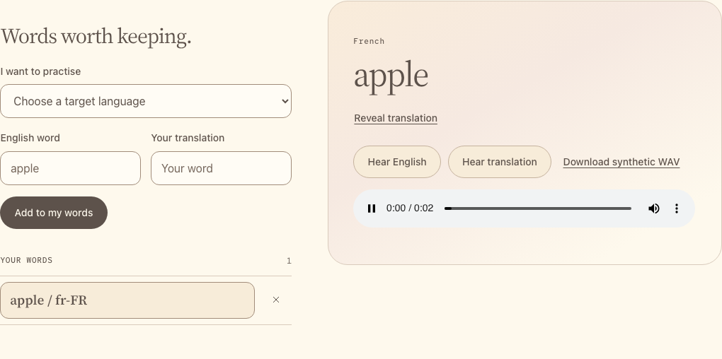Click the French language label on card
The height and width of the screenshot is (359, 722).
click(x=369, y=42)
